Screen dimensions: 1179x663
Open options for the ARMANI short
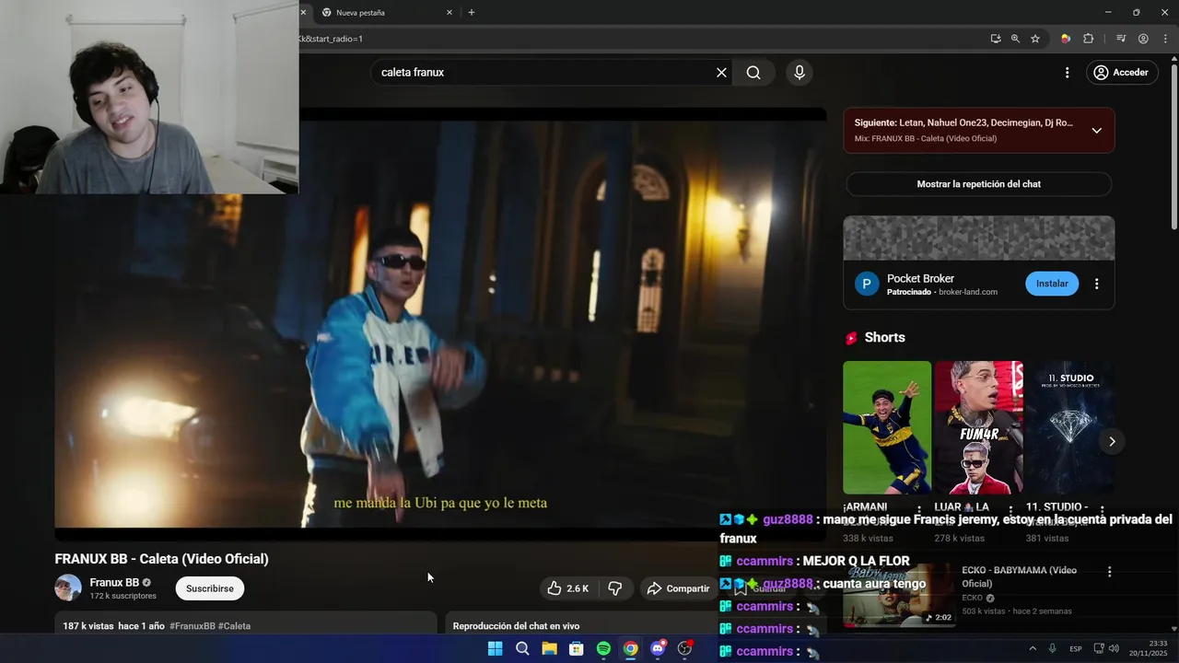point(918,509)
